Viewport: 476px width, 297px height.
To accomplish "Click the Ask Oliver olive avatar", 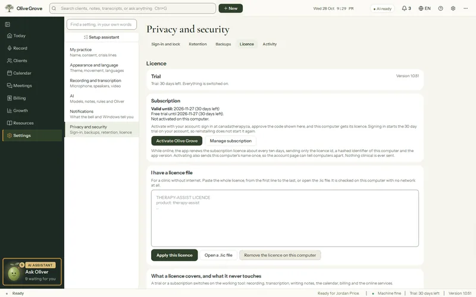I will (x=14, y=273).
